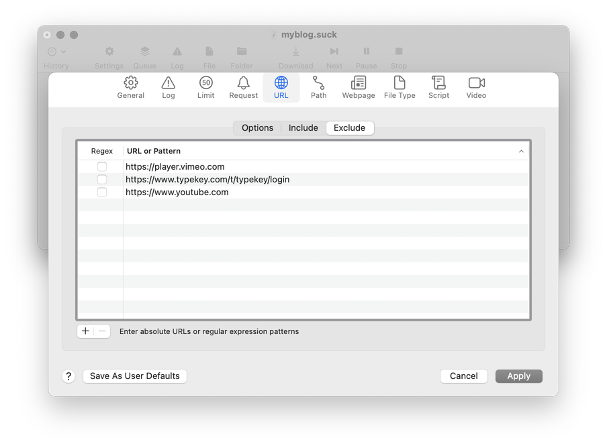This screenshot has width=607, height=446.
Task: Toggle Regex checkbox for typekey login URL
Action: point(102,180)
